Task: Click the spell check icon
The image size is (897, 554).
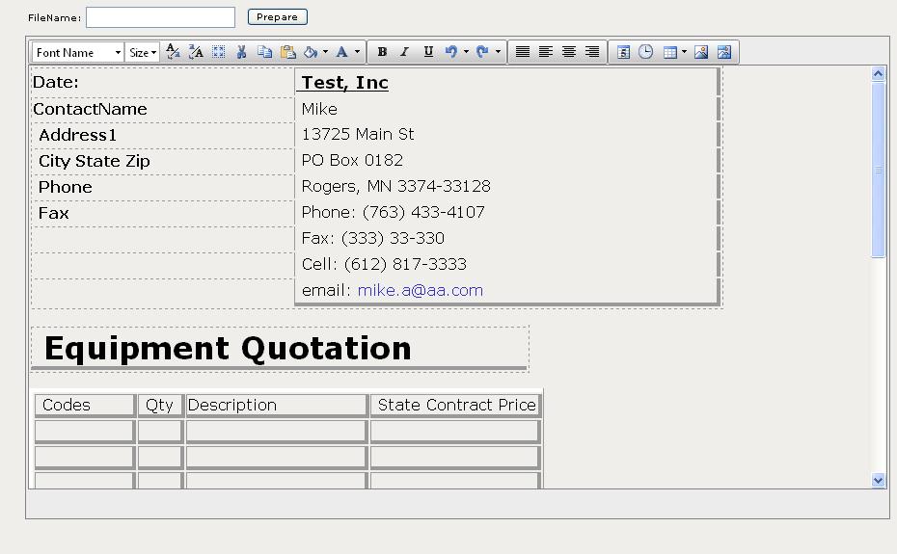Action: pyautogui.click(x=173, y=52)
